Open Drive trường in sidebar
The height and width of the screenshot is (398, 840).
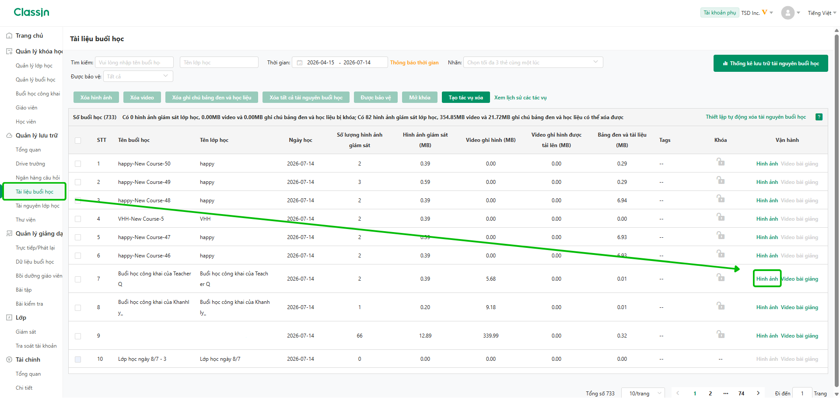coord(31,164)
